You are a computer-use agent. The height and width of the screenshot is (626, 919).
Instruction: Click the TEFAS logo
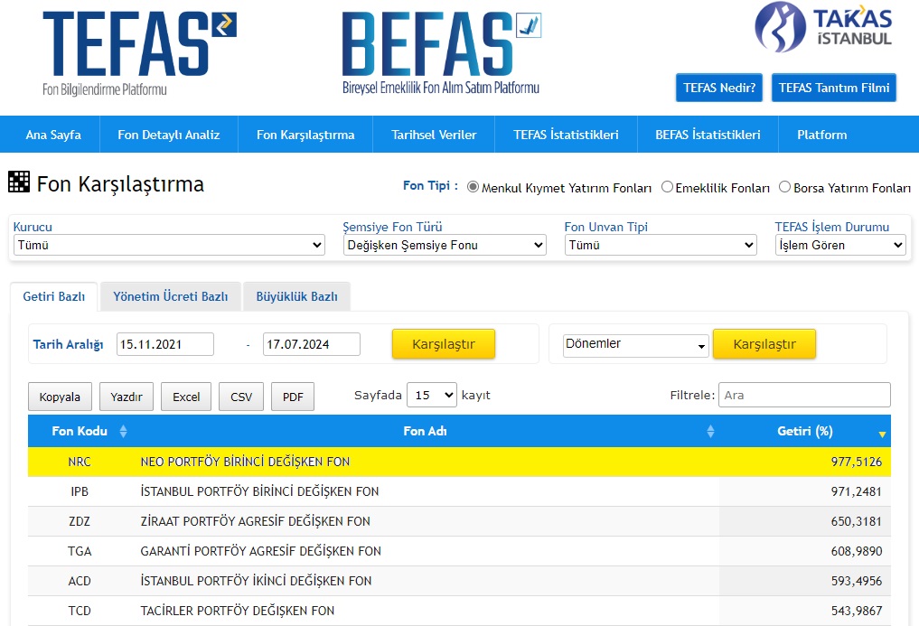(139, 53)
